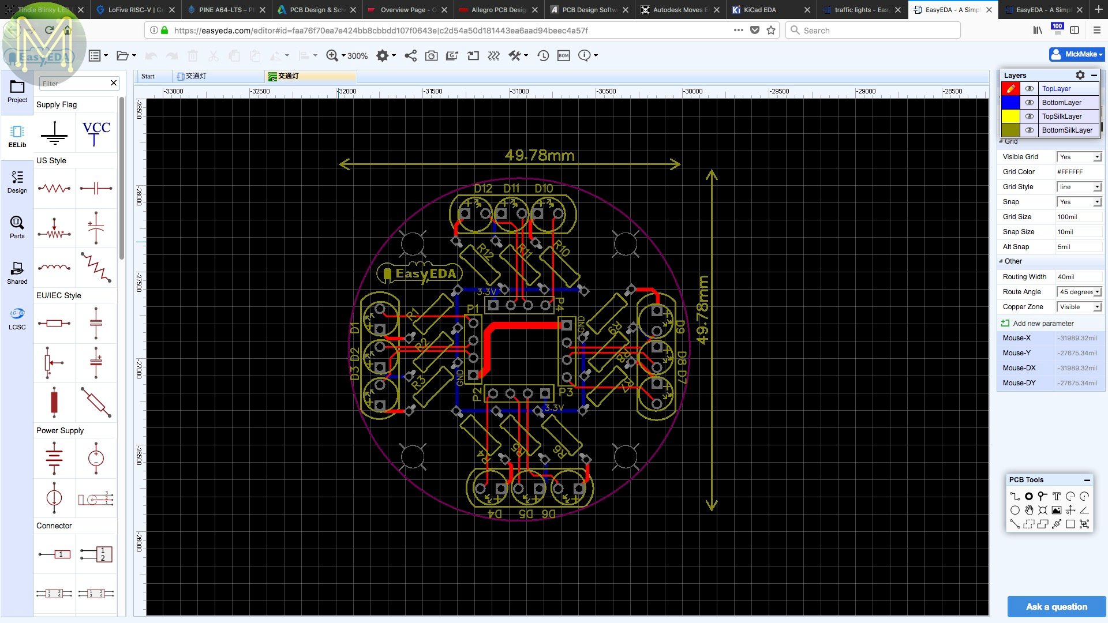Bookmark page with the star icon

[771, 30]
